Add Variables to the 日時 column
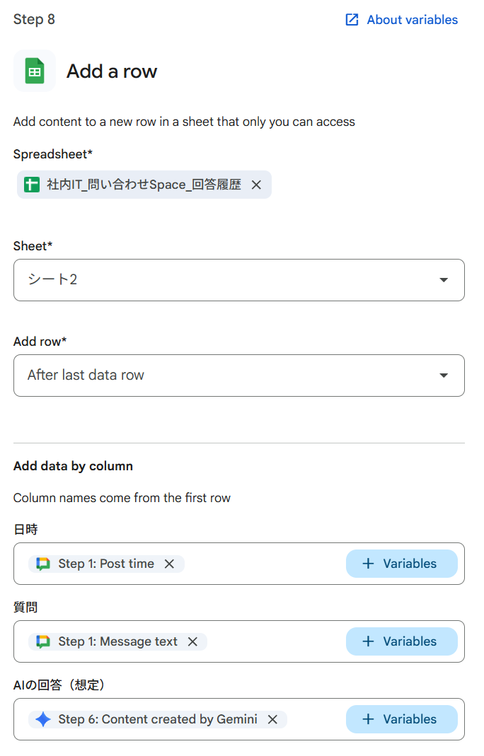The height and width of the screenshot is (756, 484). point(401,564)
